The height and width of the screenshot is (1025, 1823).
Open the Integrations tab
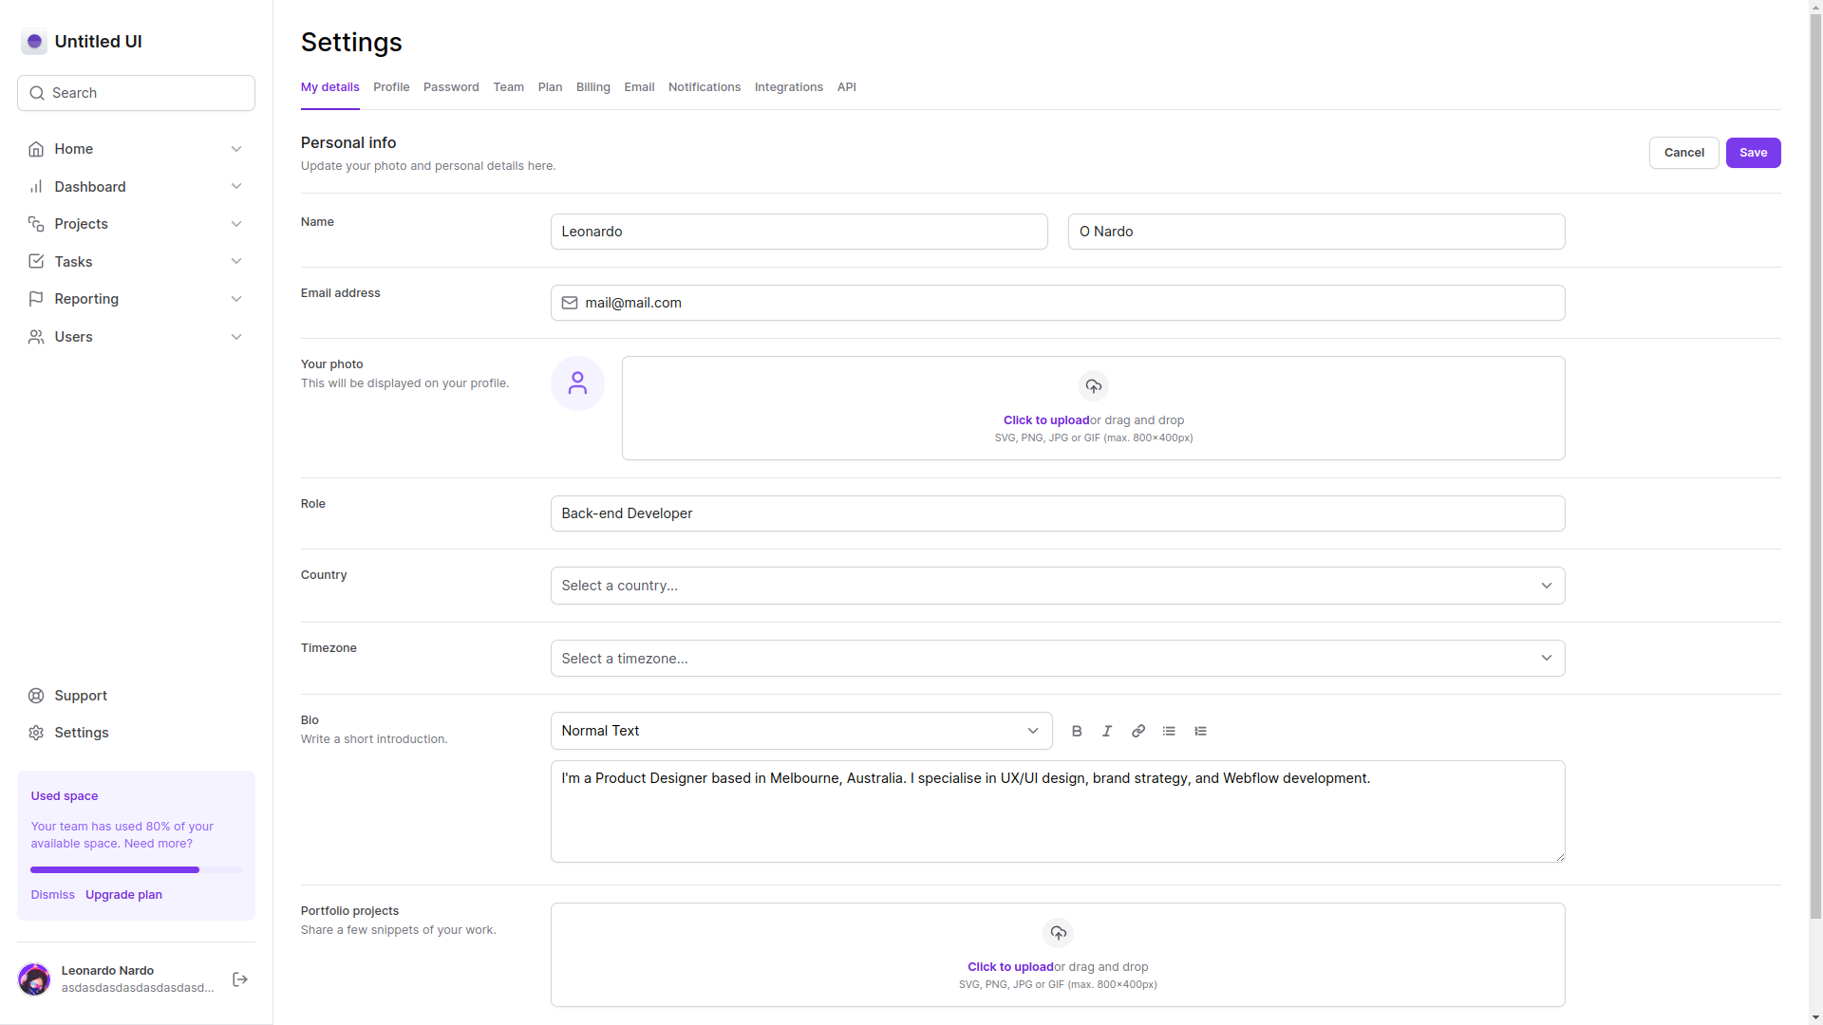(x=788, y=87)
